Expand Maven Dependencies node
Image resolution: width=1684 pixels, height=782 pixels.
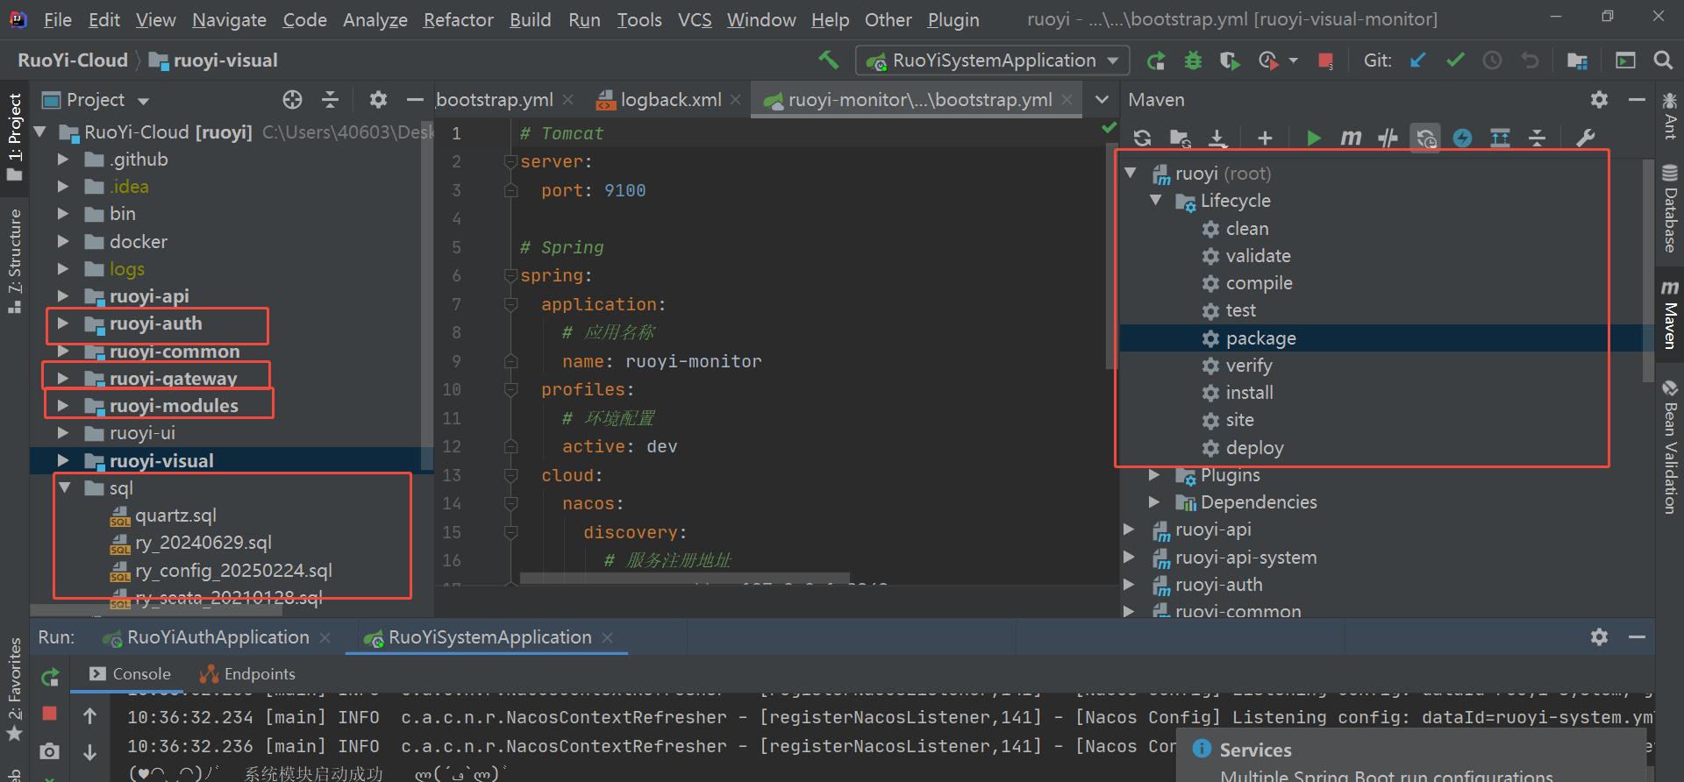point(1155,502)
